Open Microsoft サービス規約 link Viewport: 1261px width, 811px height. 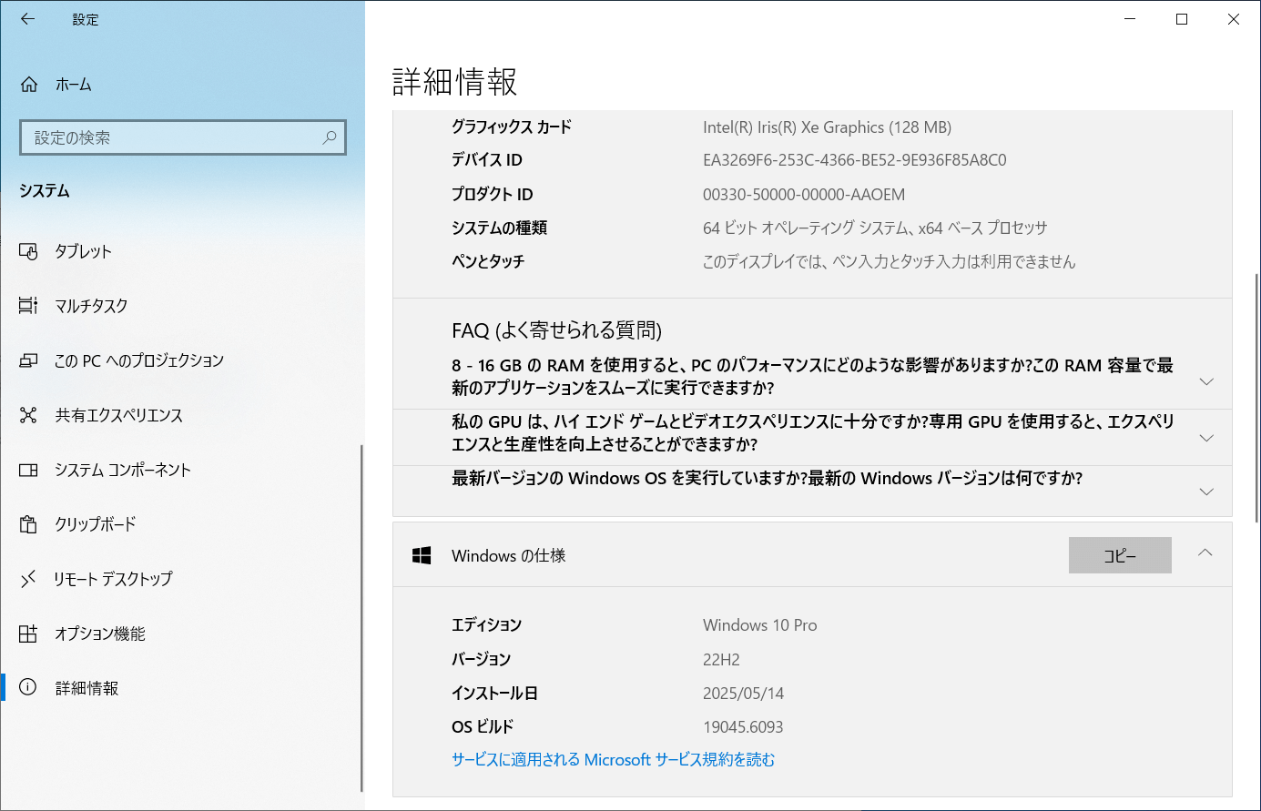tap(613, 759)
